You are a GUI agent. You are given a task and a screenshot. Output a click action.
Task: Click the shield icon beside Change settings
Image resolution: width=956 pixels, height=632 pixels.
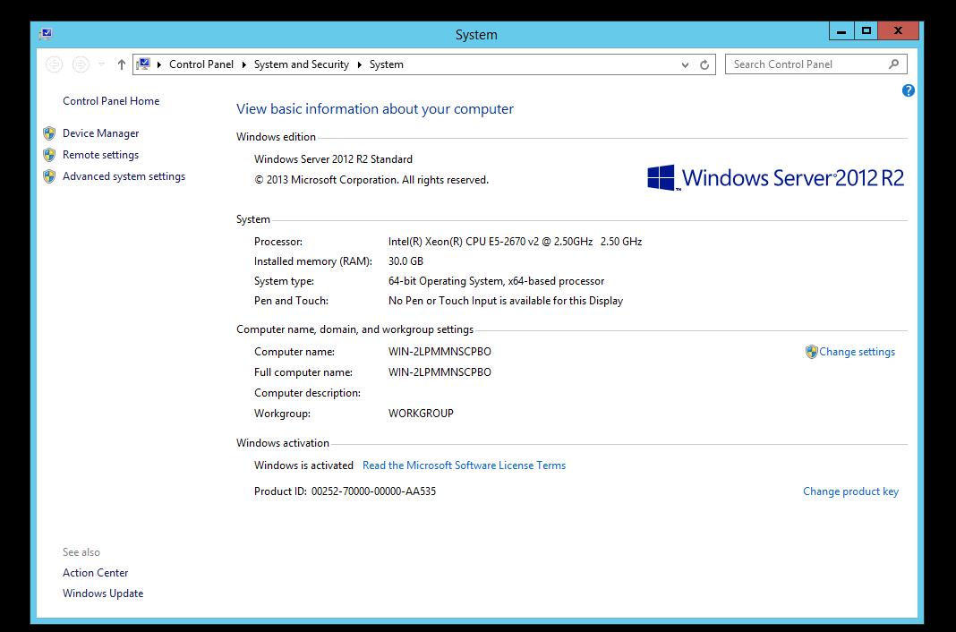[x=811, y=352]
